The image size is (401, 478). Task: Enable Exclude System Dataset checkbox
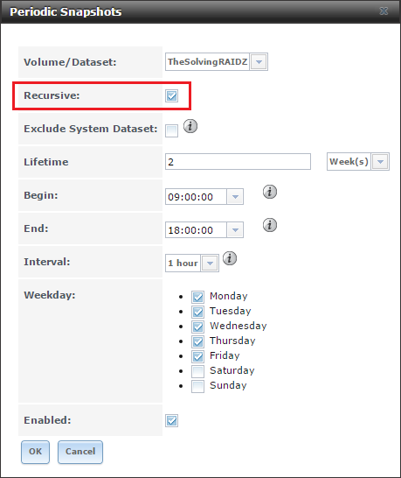(171, 131)
